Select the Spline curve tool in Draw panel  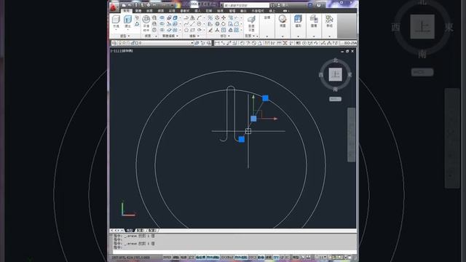[186, 24]
